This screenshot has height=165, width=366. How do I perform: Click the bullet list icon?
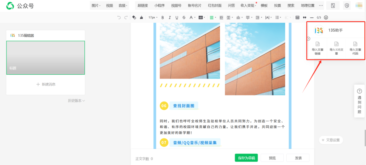(x=277, y=17)
